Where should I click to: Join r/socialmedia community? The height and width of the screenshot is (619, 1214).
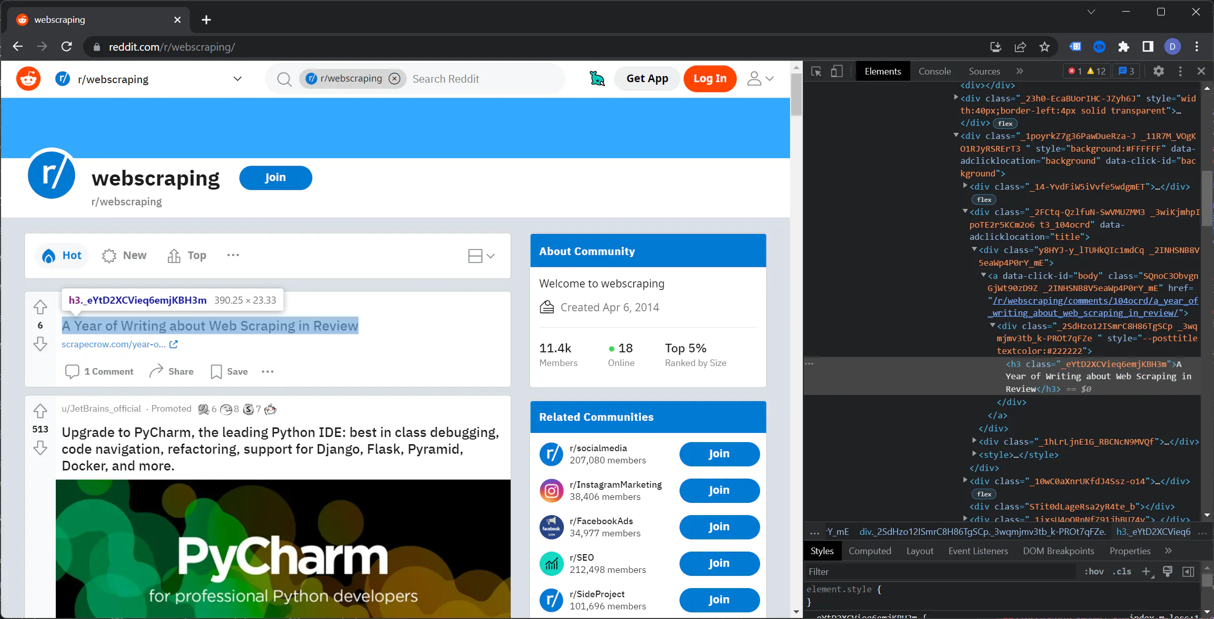pos(719,454)
